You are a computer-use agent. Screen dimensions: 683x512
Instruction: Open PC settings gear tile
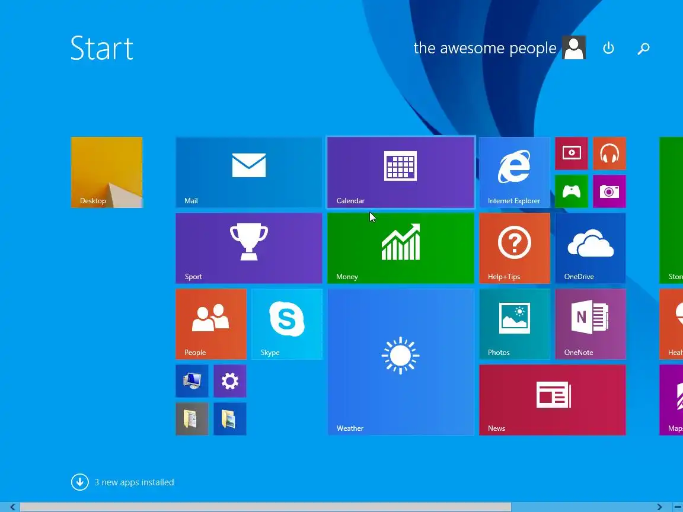(x=230, y=381)
